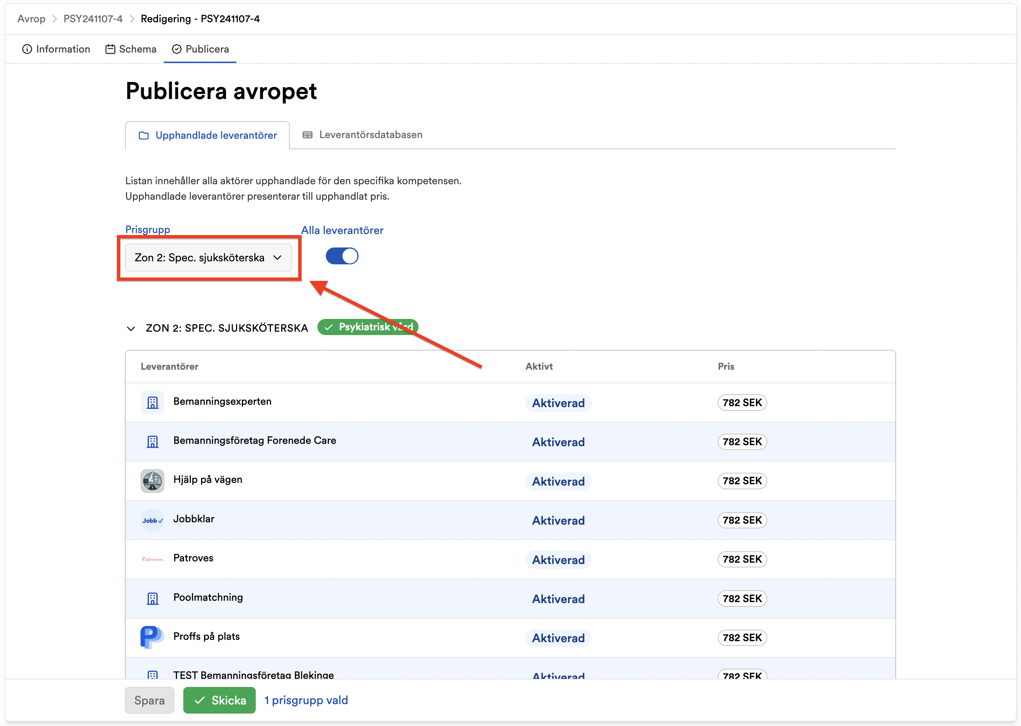1021x726 pixels.
Task: Collapse the ZON 2: SPEC. SJUKSKÖTERSKA section
Action: [131, 329]
